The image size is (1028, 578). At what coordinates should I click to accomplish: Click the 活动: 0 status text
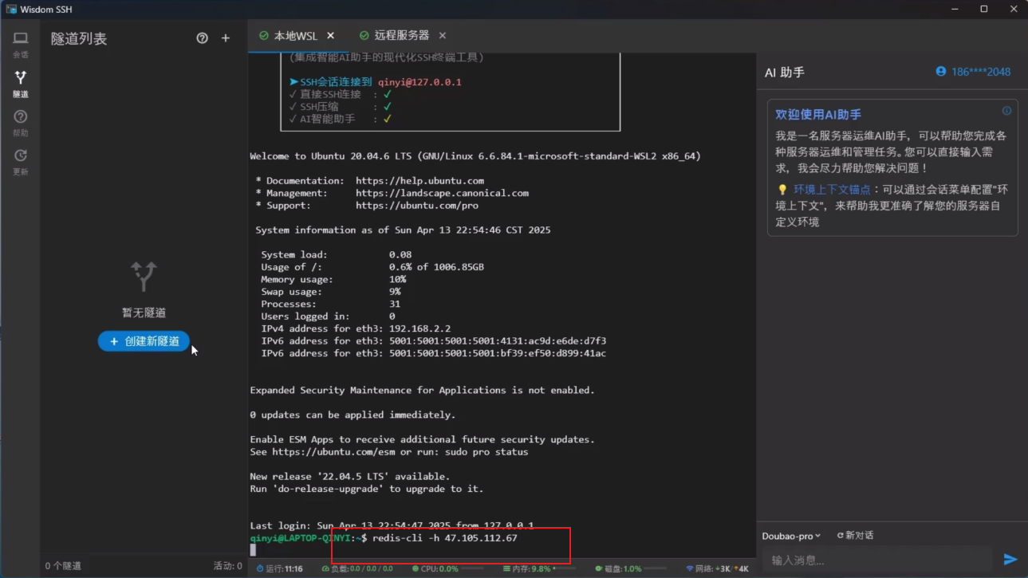pos(227,566)
